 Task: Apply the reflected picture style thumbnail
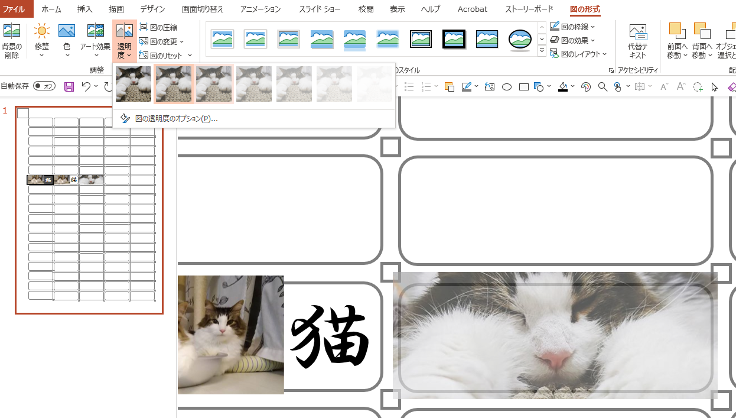(355, 40)
